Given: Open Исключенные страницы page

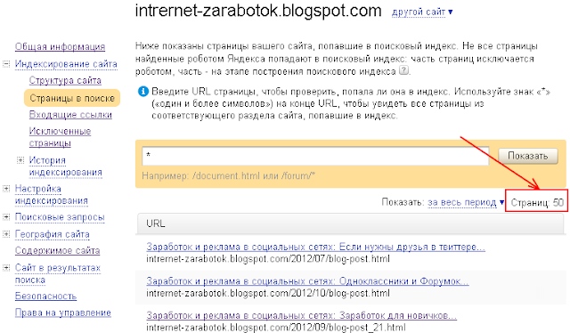Looking at the screenshot, I should [x=60, y=137].
